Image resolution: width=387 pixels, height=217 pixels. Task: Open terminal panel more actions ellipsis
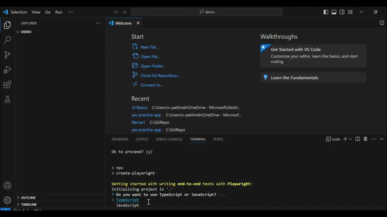coord(374,139)
